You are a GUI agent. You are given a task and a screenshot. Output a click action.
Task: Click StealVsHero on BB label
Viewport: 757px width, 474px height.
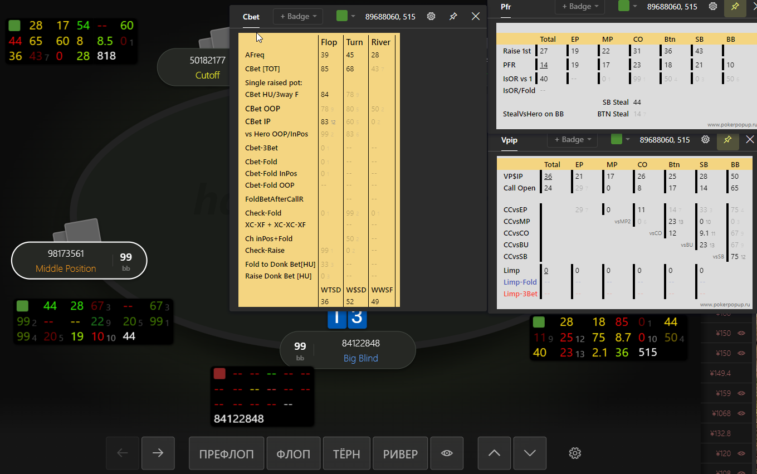(533, 114)
